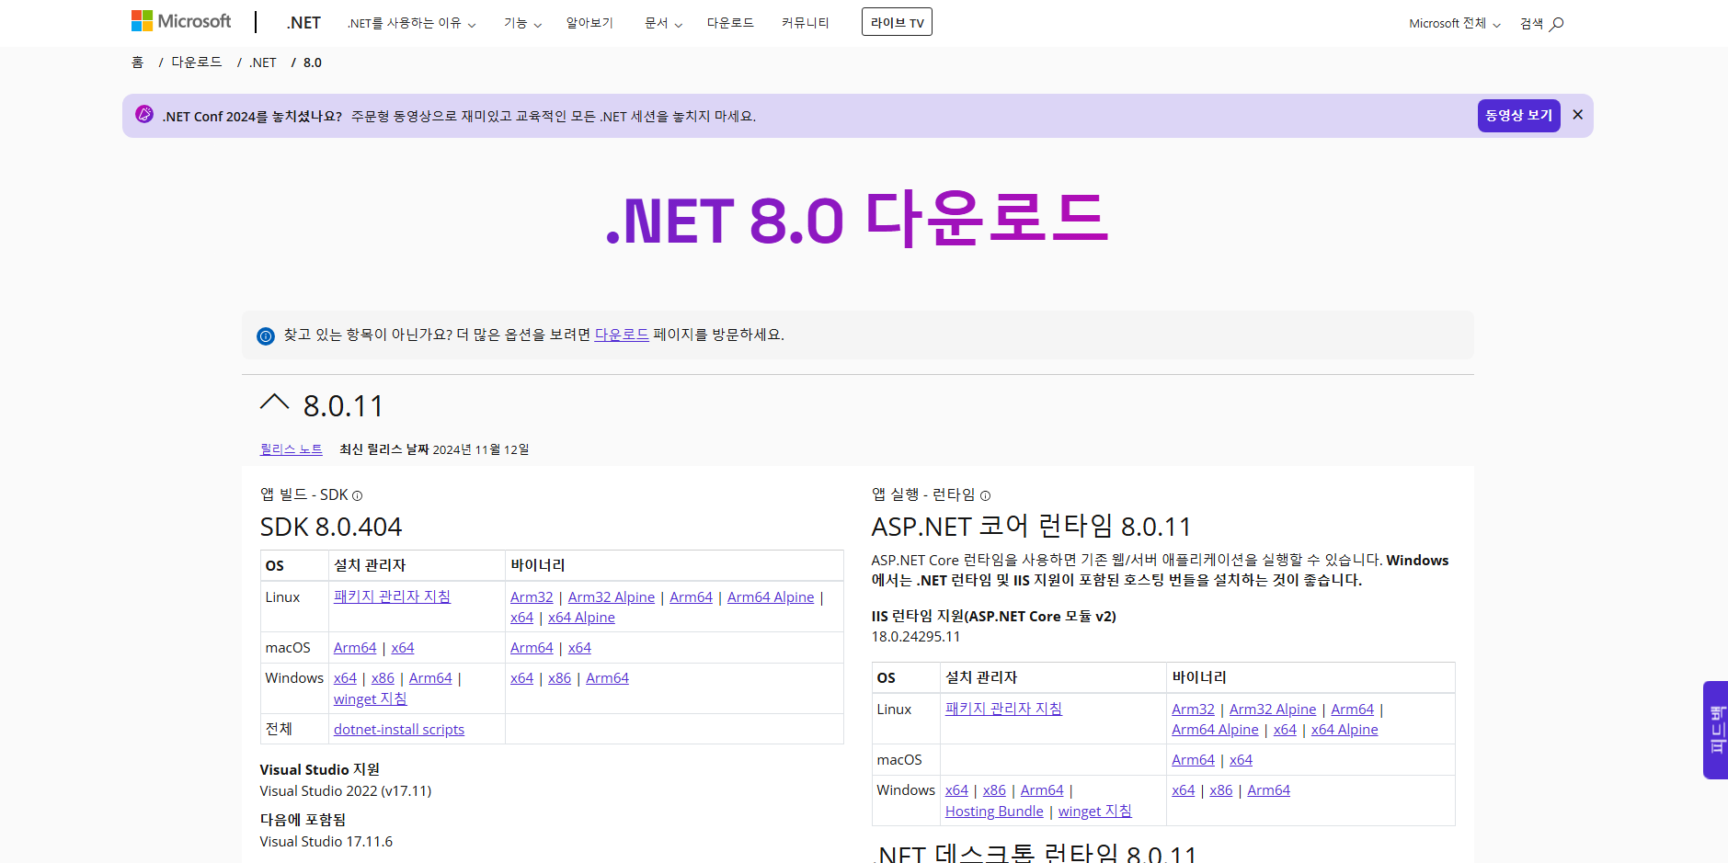Download ASP.NET runtime macOS x64 binary
The image size is (1728, 863).
point(1241,760)
